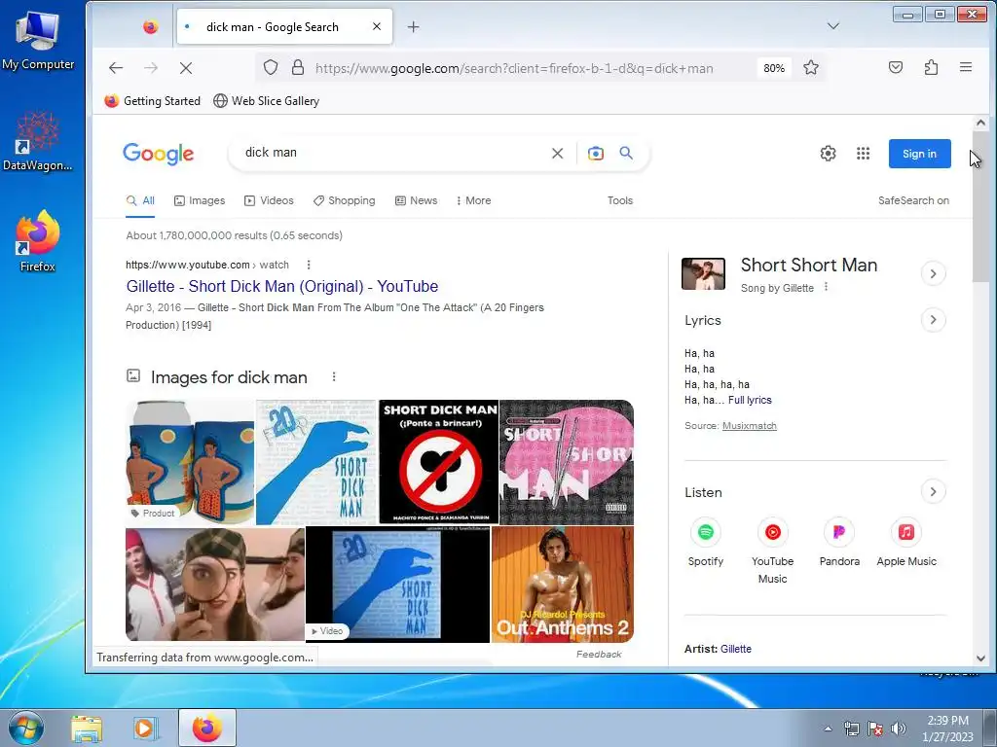Show site security lock information
This screenshot has height=747, width=997.
click(298, 68)
